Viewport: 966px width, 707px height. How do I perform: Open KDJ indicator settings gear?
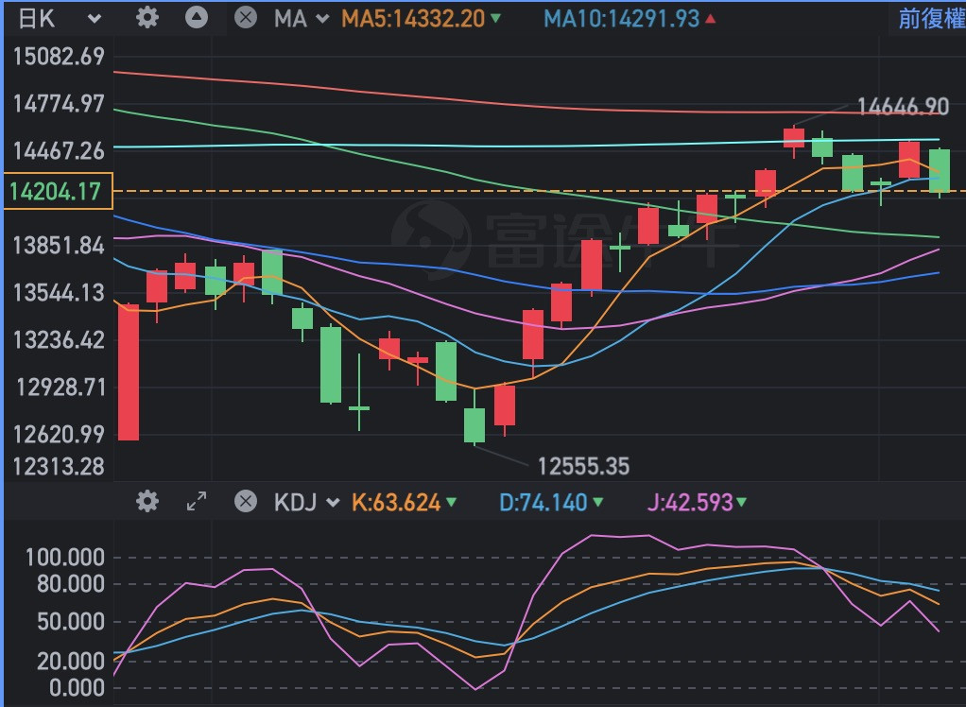coord(147,501)
